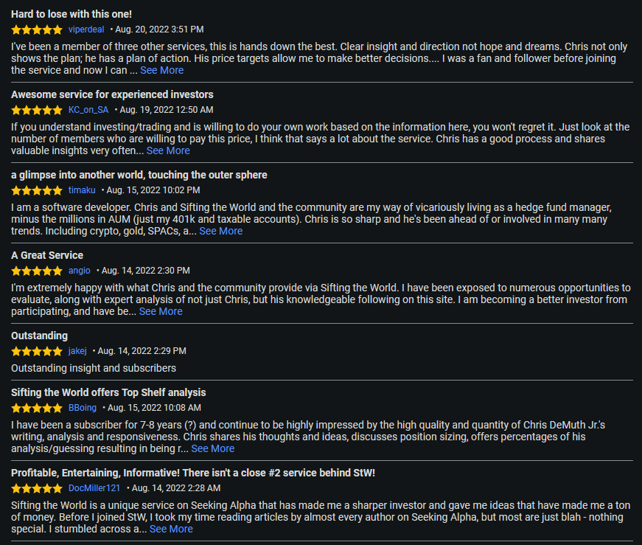Image resolution: width=642 pixels, height=545 pixels.
Task: Visit timaku's profile
Action: point(82,190)
